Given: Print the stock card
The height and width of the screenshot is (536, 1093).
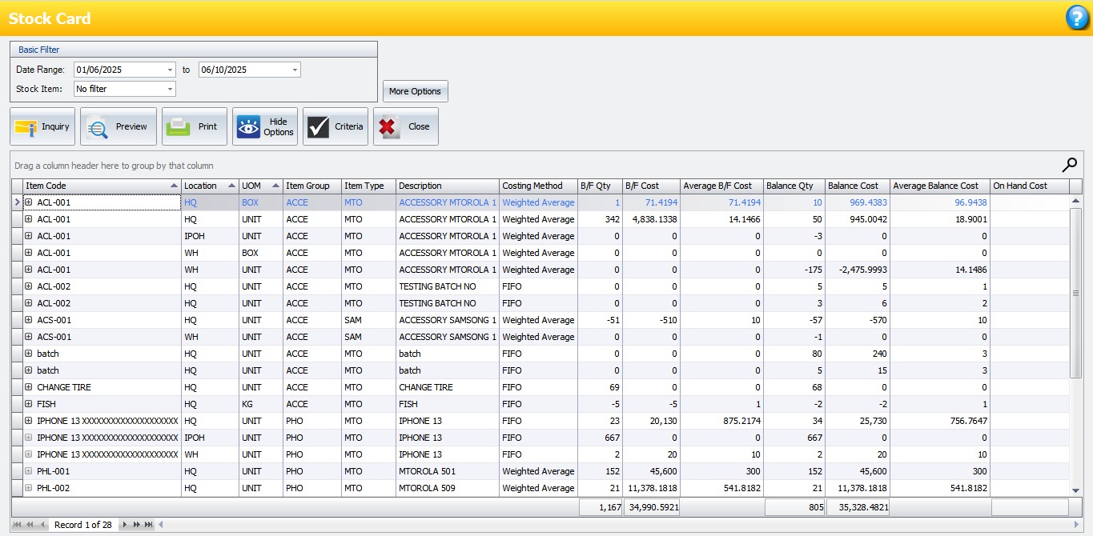Looking at the screenshot, I should coord(194,126).
